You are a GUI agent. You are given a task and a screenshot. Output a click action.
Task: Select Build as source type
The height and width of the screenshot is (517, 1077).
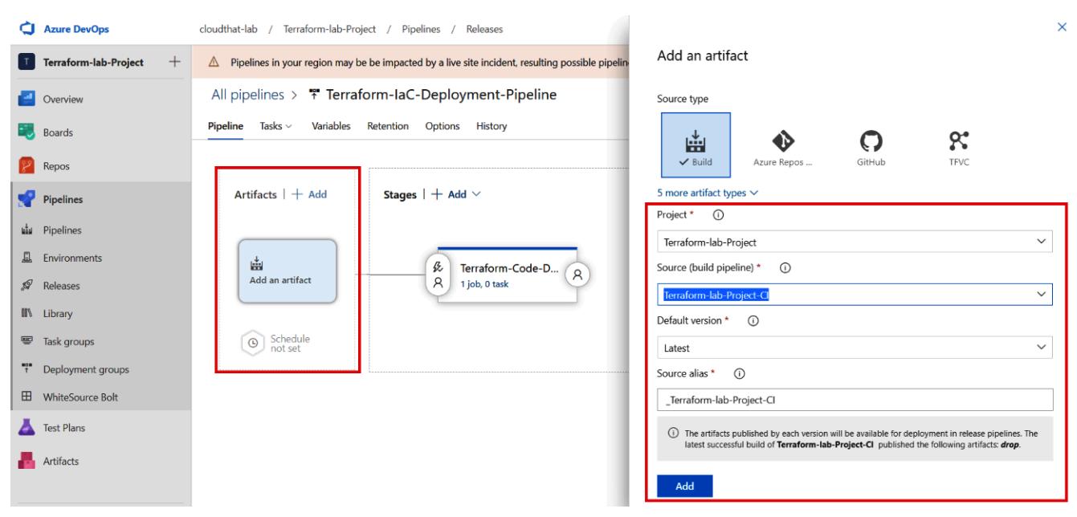pyautogui.click(x=696, y=145)
